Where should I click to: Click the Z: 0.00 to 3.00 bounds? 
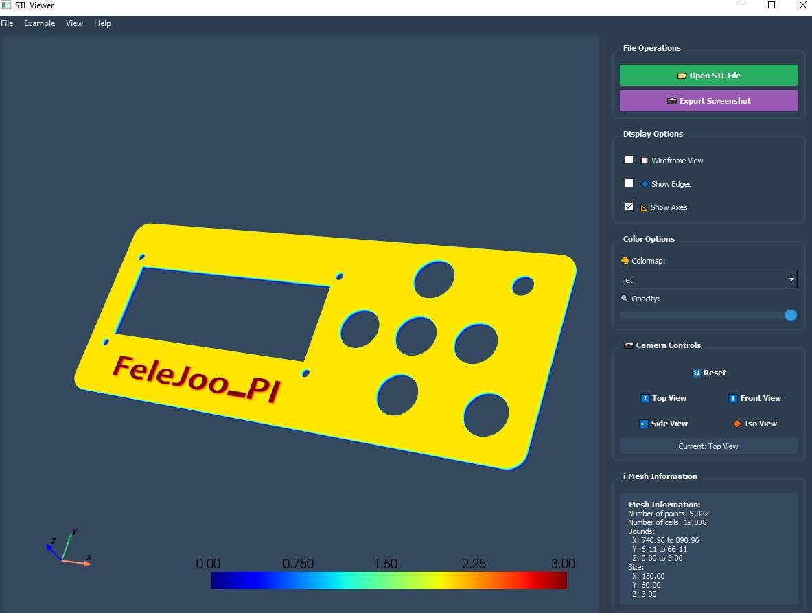click(657, 558)
